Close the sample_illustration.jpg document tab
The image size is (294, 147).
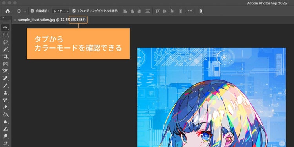coord(15,20)
